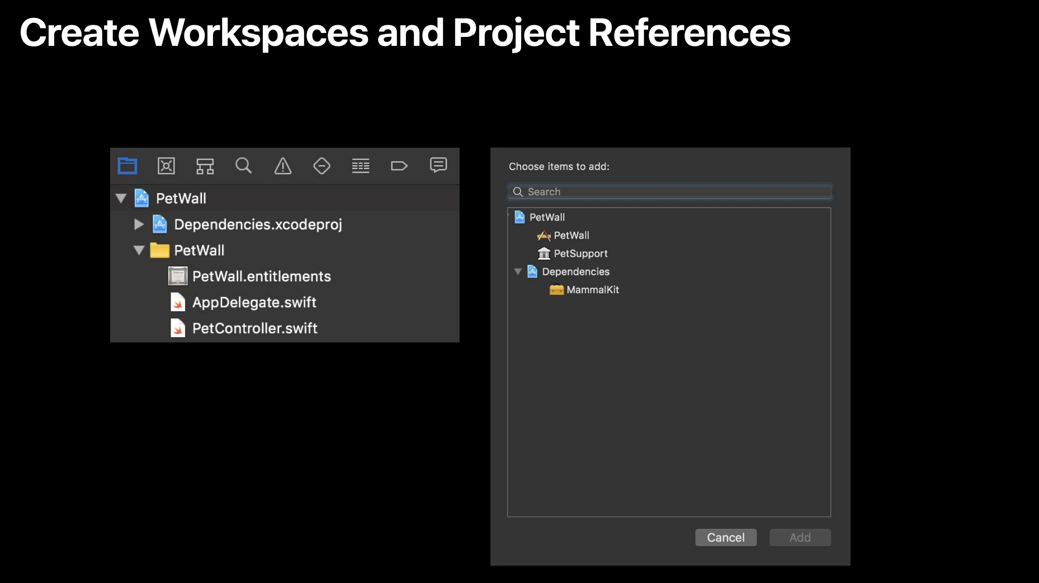
Task: Select PetWall project root in navigator
Action: 285,198
